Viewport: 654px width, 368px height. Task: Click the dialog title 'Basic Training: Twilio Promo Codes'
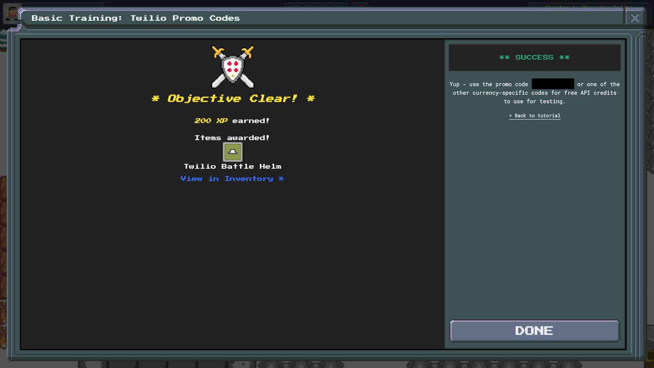pyautogui.click(x=136, y=18)
